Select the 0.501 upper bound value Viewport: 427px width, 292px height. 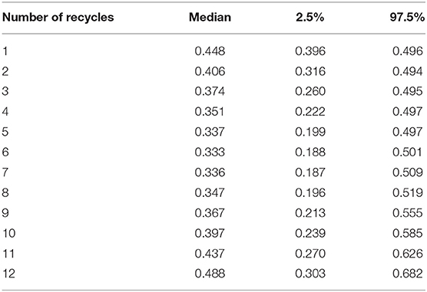pyautogui.click(x=407, y=153)
